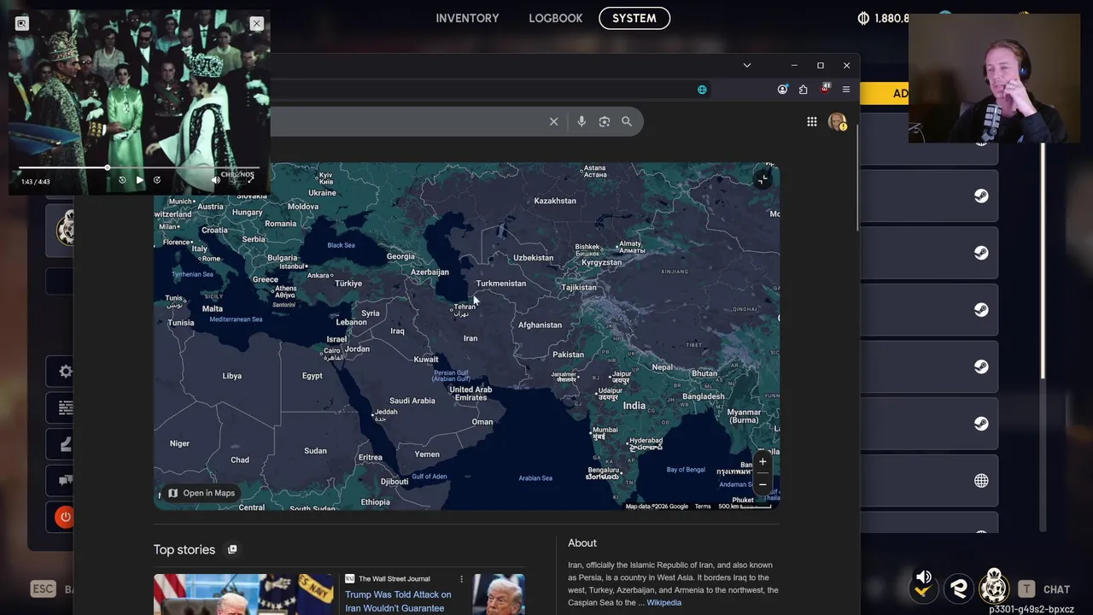The width and height of the screenshot is (1093, 615).
Task: Click the About heading in knowledge panel
Action: (582, 543)
